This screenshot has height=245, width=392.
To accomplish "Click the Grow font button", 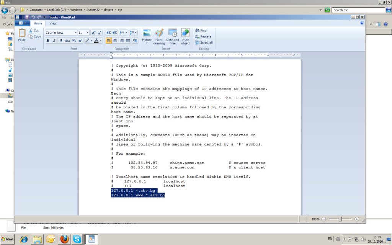I will point(93,33).
